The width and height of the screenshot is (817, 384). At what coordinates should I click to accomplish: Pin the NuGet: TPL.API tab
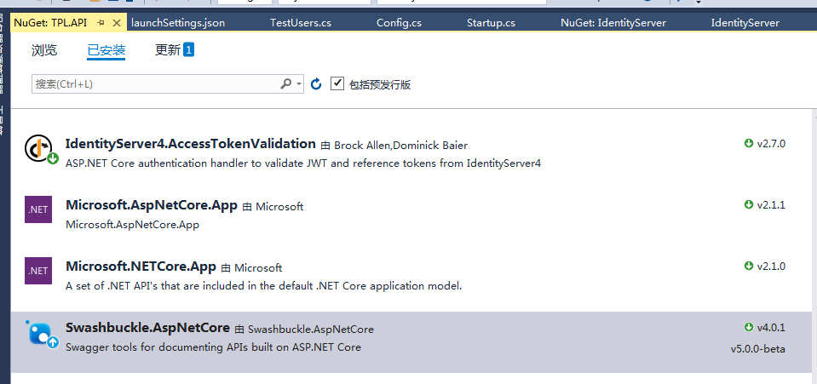(101, 23)
